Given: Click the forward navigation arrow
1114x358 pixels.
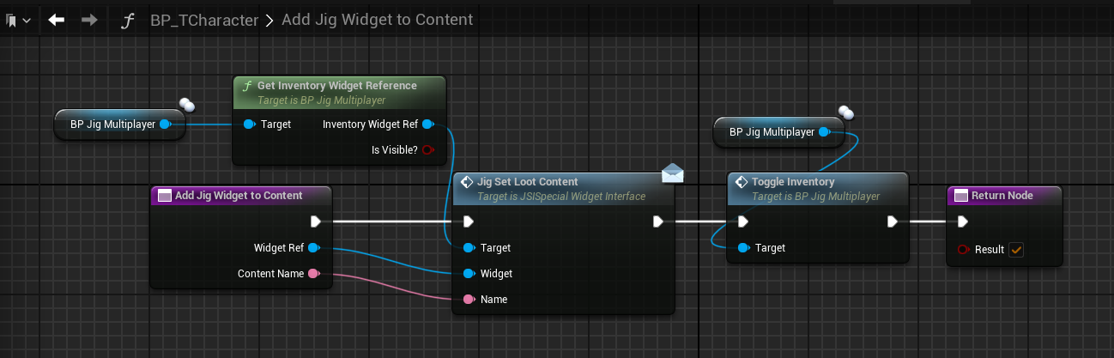Looking at the screenshot, I should [88, 19].
